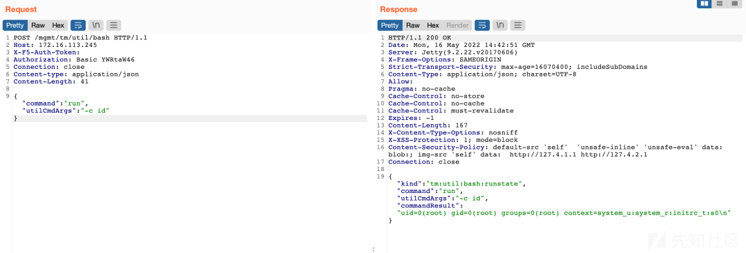The width and height of the screenshot is (746, 253).
Task: Click Content-Length: 167 line
Action: pos(428,125)
